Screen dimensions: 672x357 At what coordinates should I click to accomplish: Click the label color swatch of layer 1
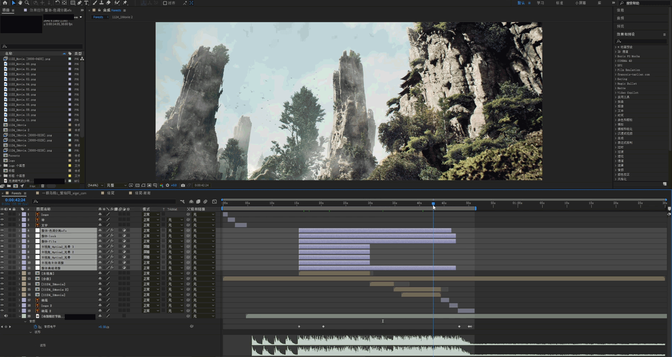point(24,215)
